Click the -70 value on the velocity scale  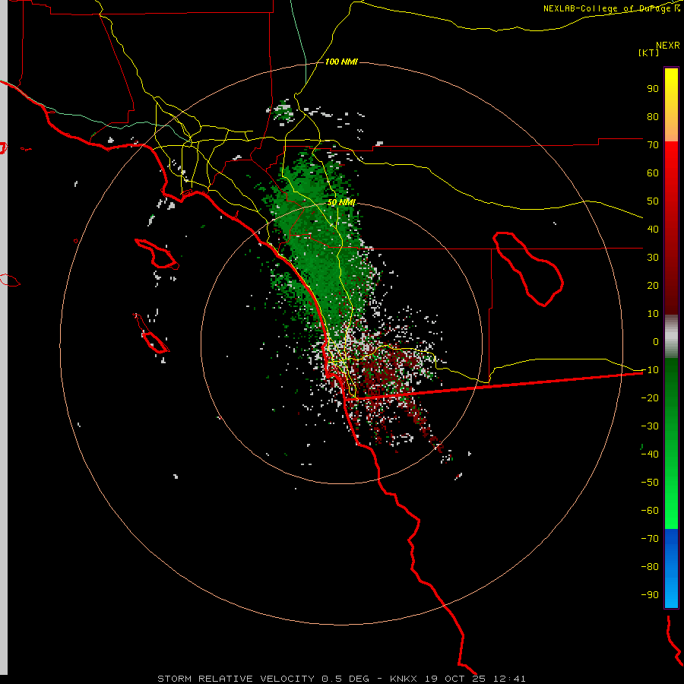650,539
